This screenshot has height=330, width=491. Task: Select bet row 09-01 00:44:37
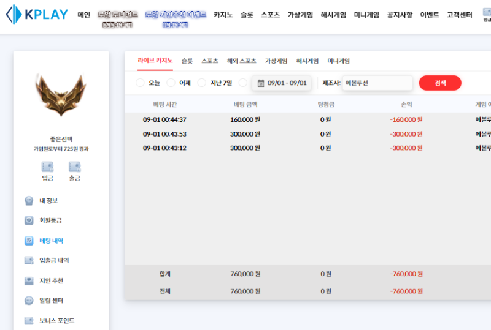tap(308, 119)
